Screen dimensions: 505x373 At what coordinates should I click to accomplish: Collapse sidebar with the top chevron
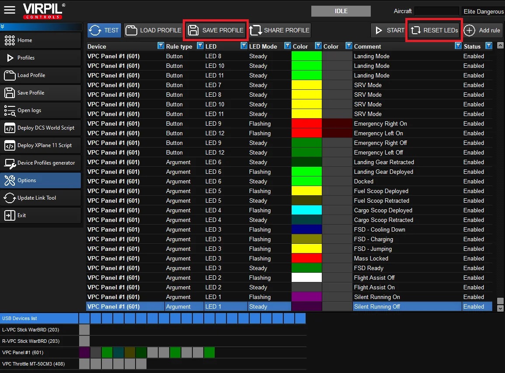(x=3, y=26)
